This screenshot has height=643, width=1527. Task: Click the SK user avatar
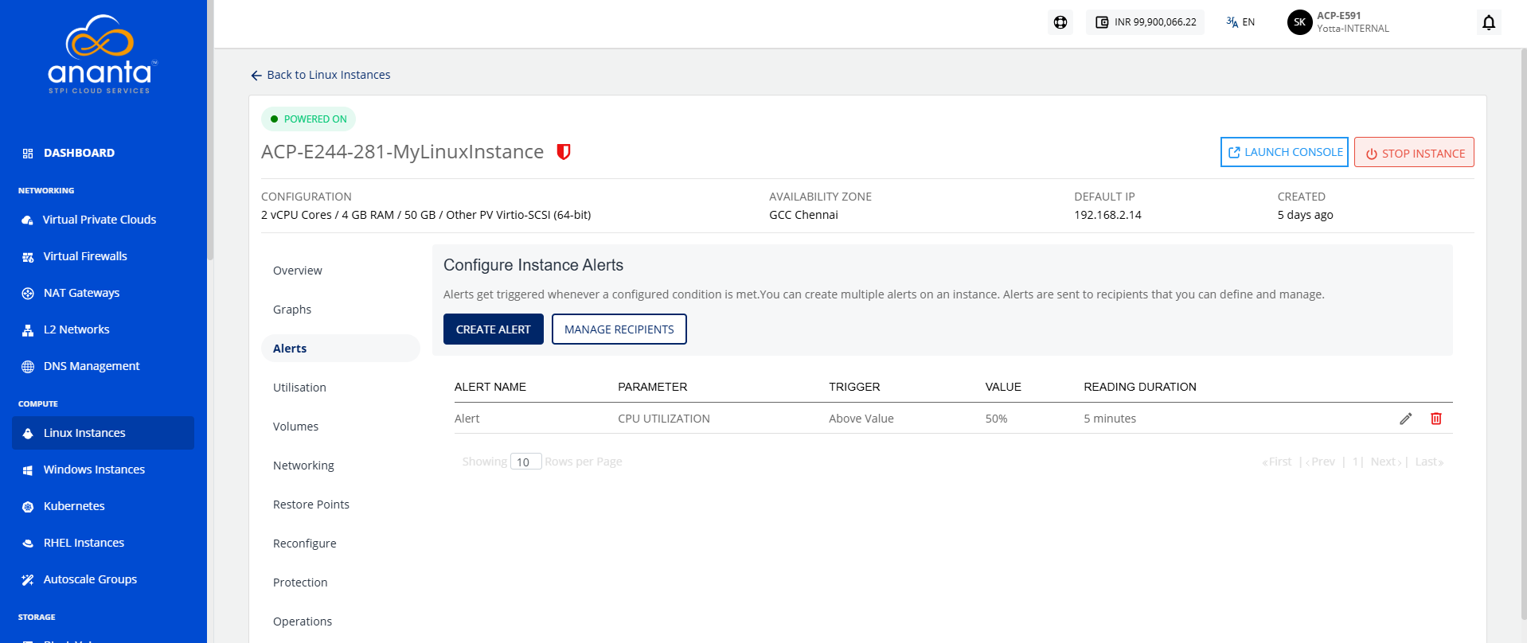1299,22
